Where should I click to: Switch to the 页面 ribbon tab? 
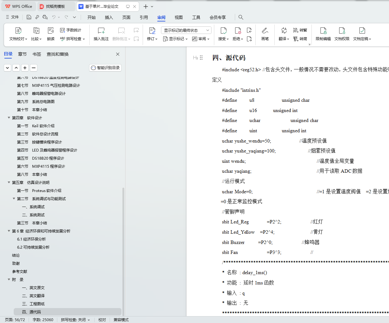[126, 17]
